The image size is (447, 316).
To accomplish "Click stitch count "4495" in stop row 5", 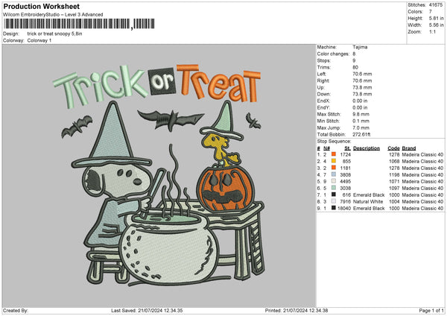I will (346, 181).
